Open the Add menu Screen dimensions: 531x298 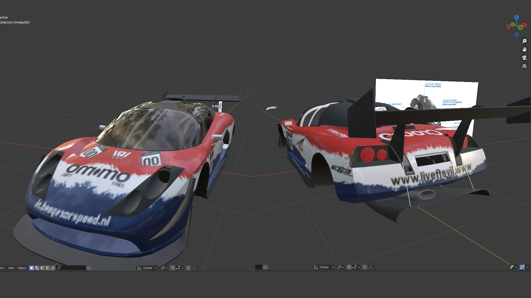pos(11,268)
